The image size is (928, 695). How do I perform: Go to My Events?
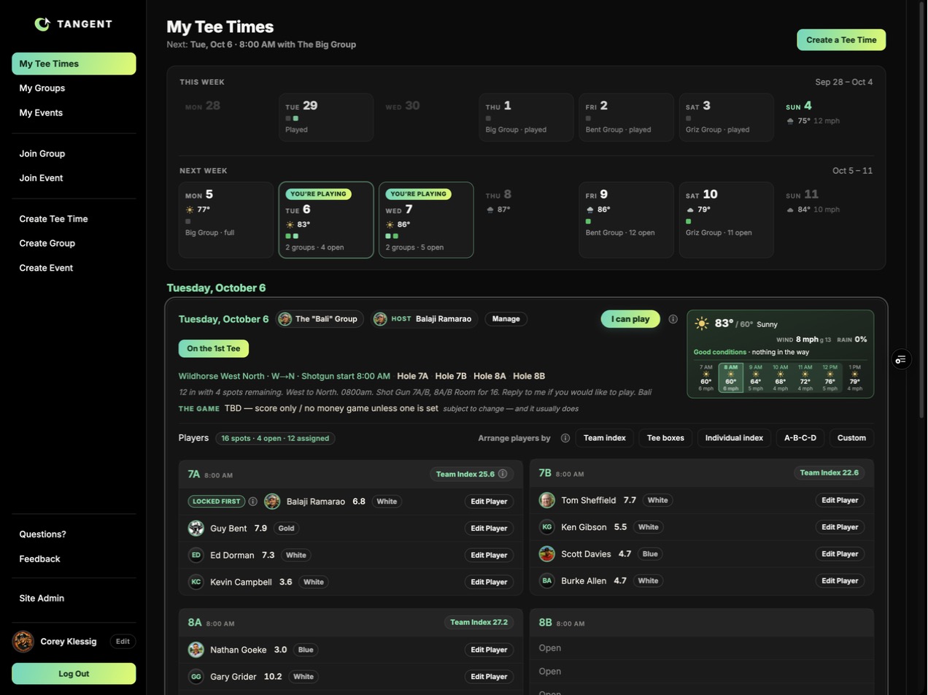tap(74, 113)
